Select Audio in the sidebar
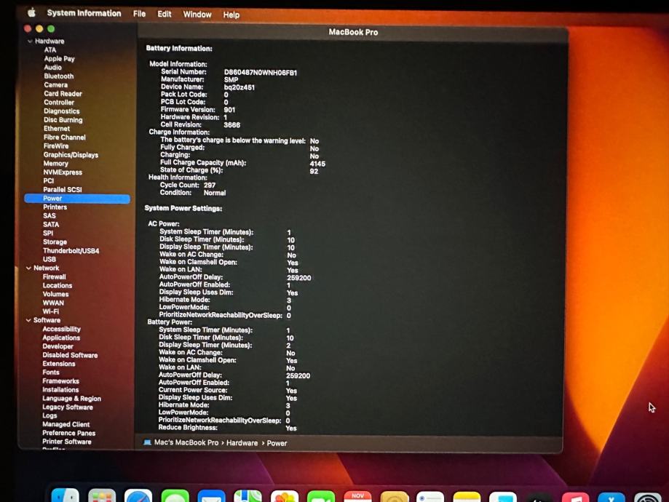Image resolution: width=669 pixels, height=502 pixels. [53, 68]
